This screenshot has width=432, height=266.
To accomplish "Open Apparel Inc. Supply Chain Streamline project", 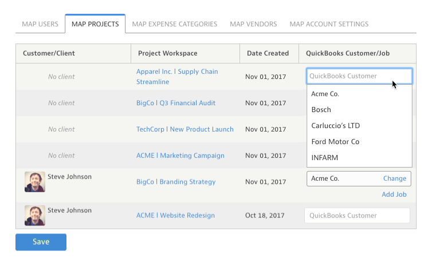I will coord(176,77).
